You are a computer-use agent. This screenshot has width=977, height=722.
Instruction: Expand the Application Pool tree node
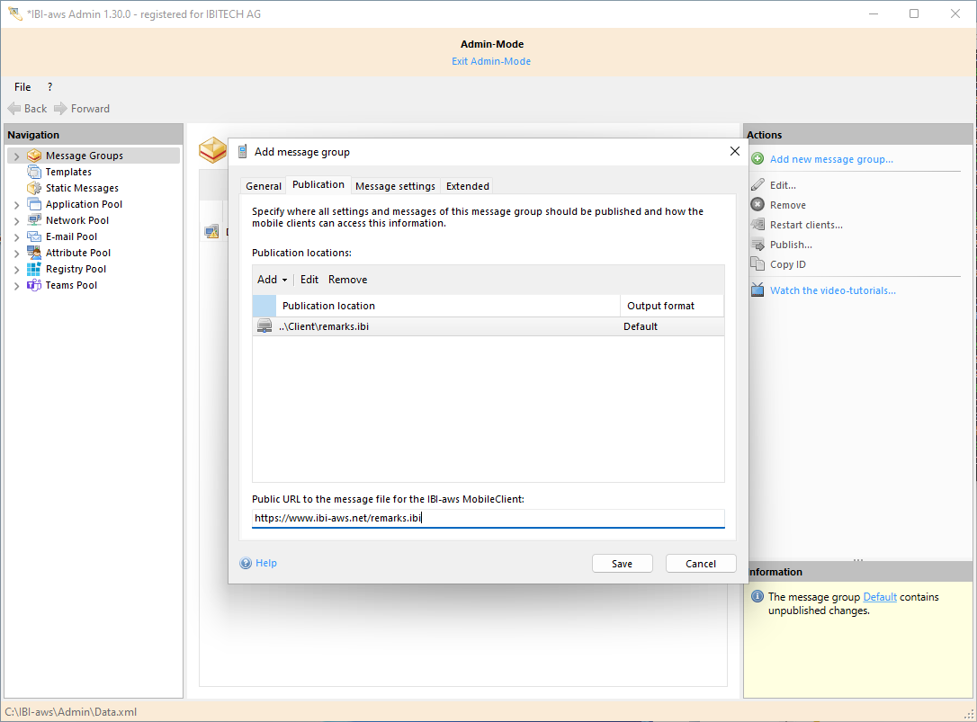15,204
